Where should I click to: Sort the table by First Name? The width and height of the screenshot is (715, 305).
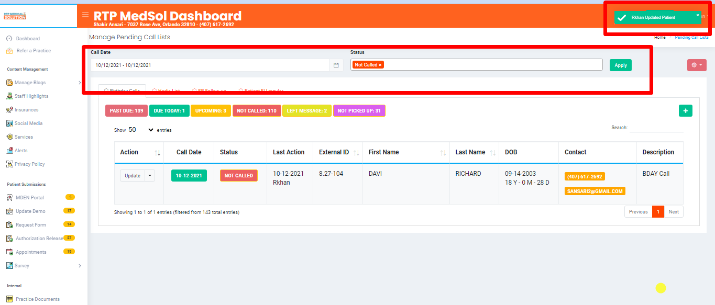(443, 153)
